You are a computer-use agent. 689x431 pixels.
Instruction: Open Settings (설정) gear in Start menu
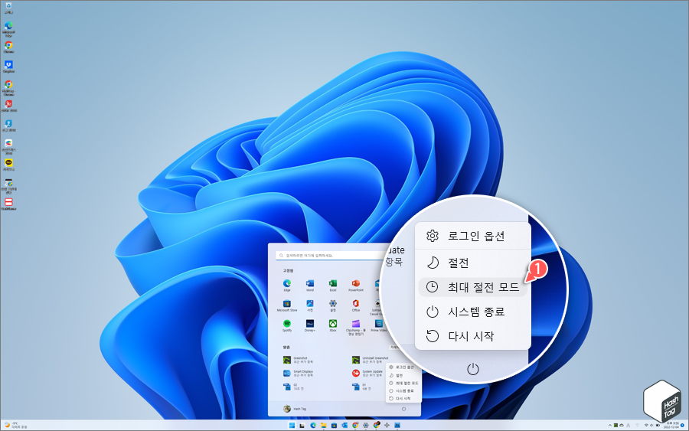[333, 305]
